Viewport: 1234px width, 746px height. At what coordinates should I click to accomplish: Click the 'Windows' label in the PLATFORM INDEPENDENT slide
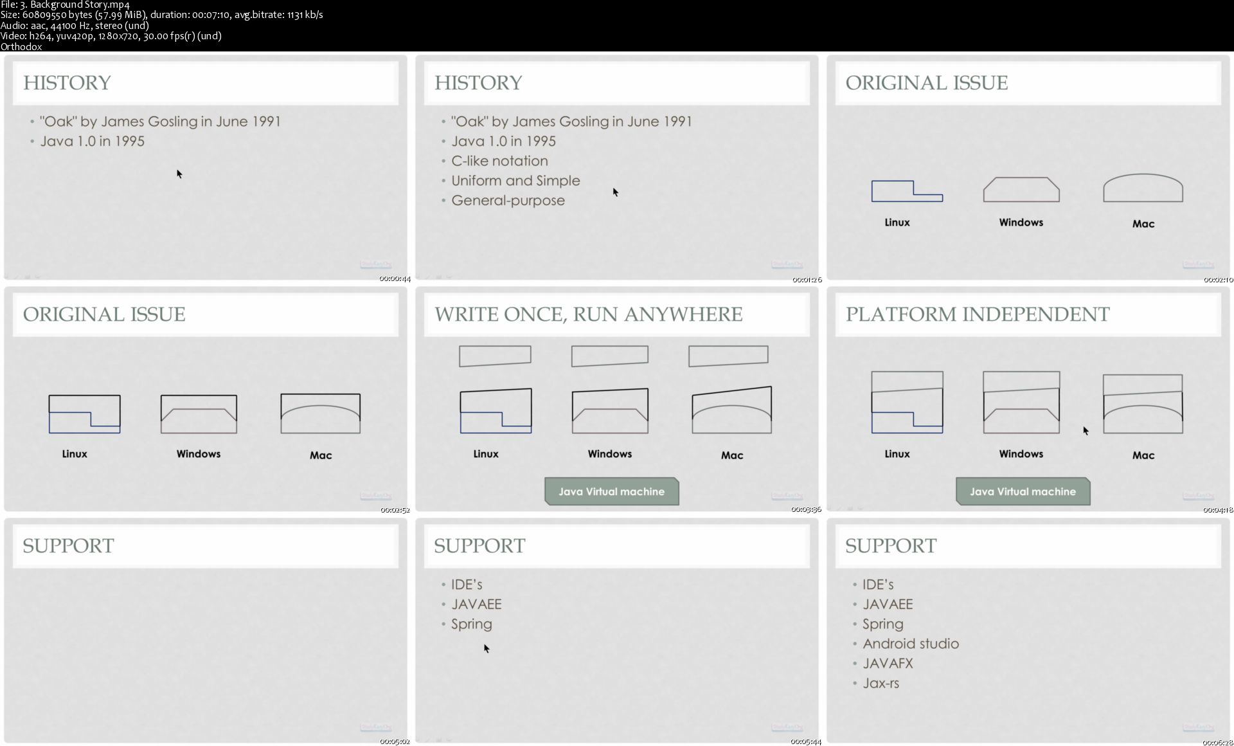tap(1021, 454)
